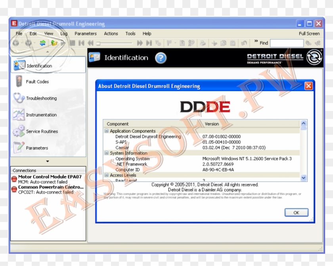Click the navigate back arrow on the toolbar

16,43
